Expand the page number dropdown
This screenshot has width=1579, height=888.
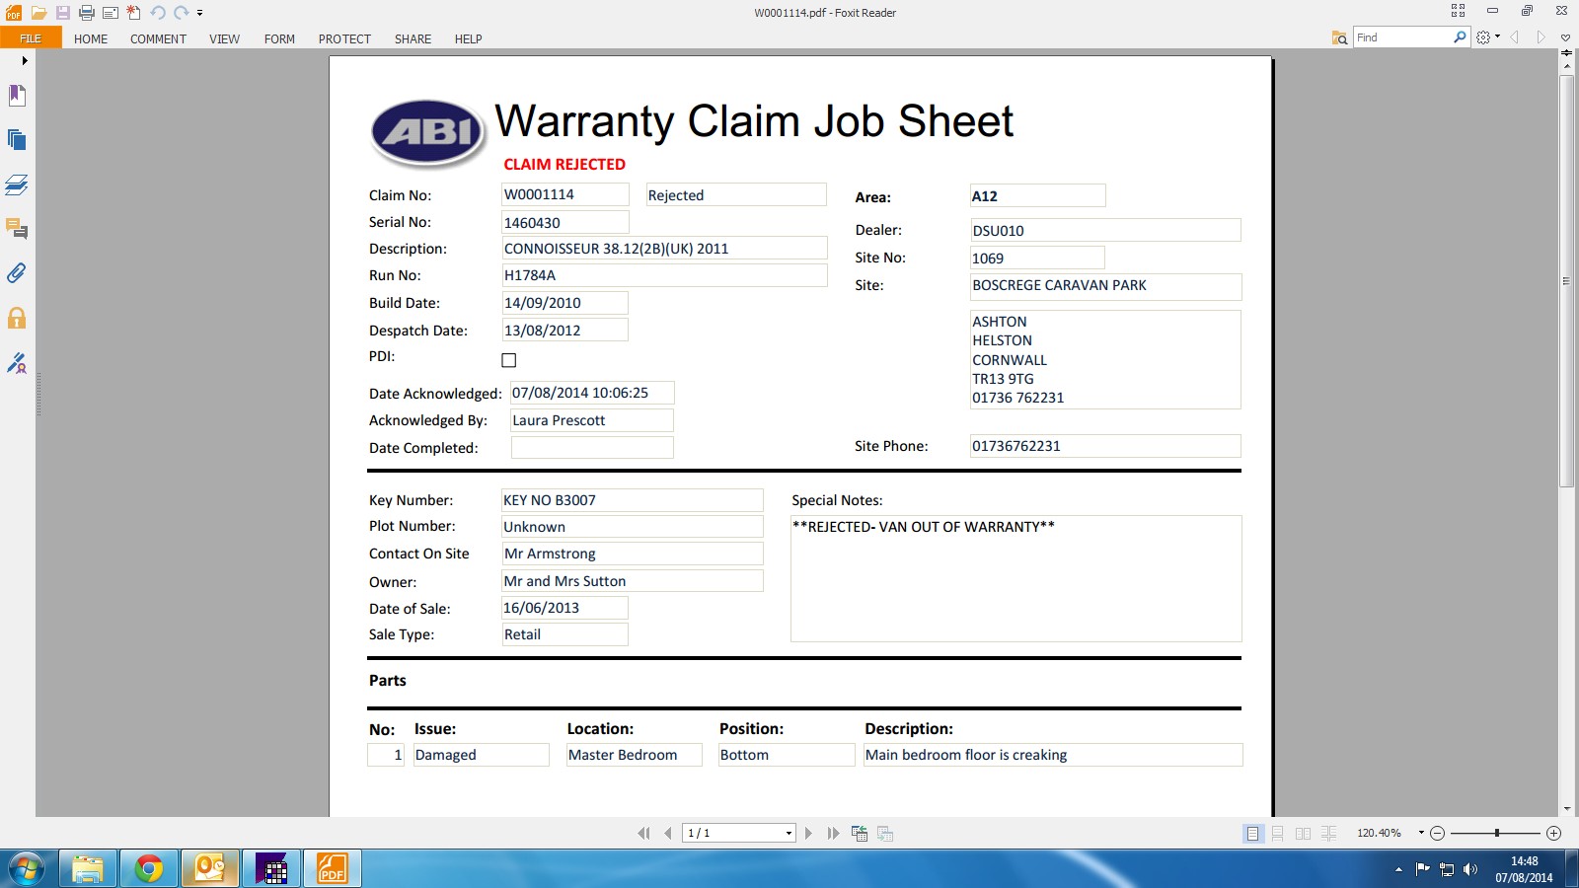(x=789, y=834)
